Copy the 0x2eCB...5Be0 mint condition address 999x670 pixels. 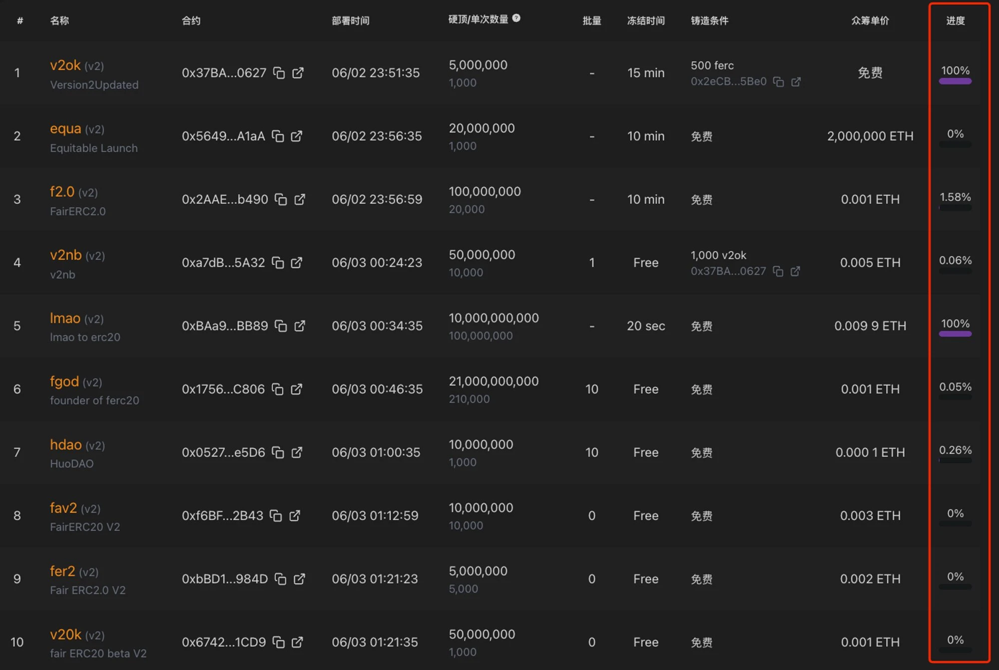click(x=778, y=81)
